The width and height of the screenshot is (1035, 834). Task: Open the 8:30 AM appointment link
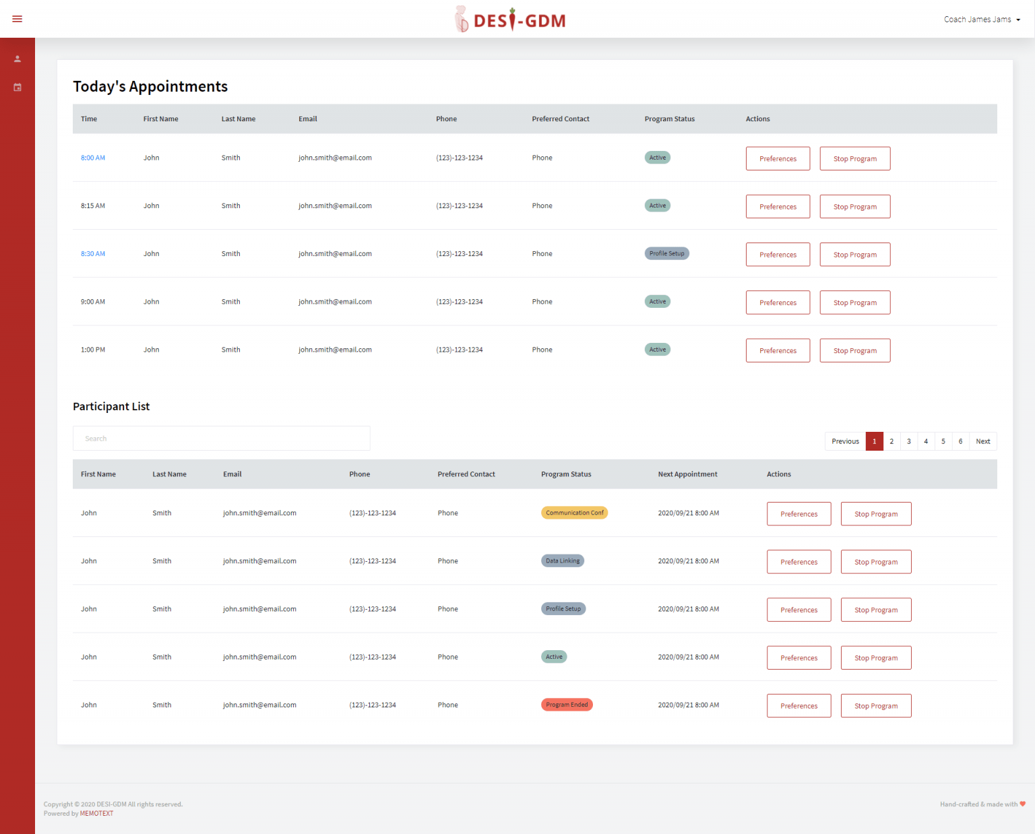[93, 254]
